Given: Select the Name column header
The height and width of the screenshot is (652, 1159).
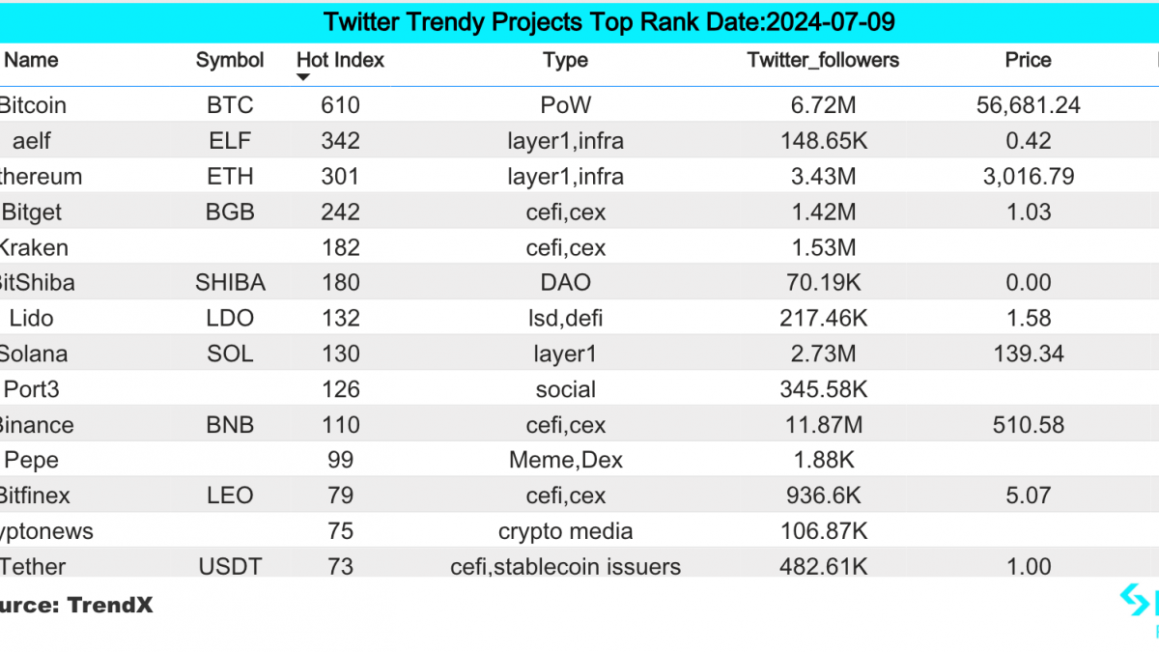Looking at the screenshot, I should pos(31,60).
